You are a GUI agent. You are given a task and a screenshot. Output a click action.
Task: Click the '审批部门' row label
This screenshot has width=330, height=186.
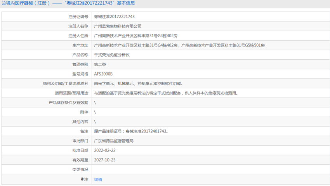pos(80,141)
